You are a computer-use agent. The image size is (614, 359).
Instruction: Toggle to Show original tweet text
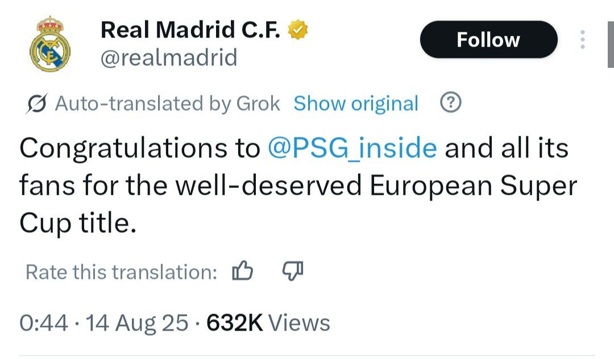356,104
